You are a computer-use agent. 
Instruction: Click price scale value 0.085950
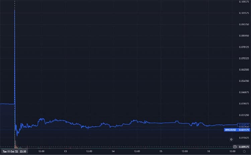coord(244,36)
